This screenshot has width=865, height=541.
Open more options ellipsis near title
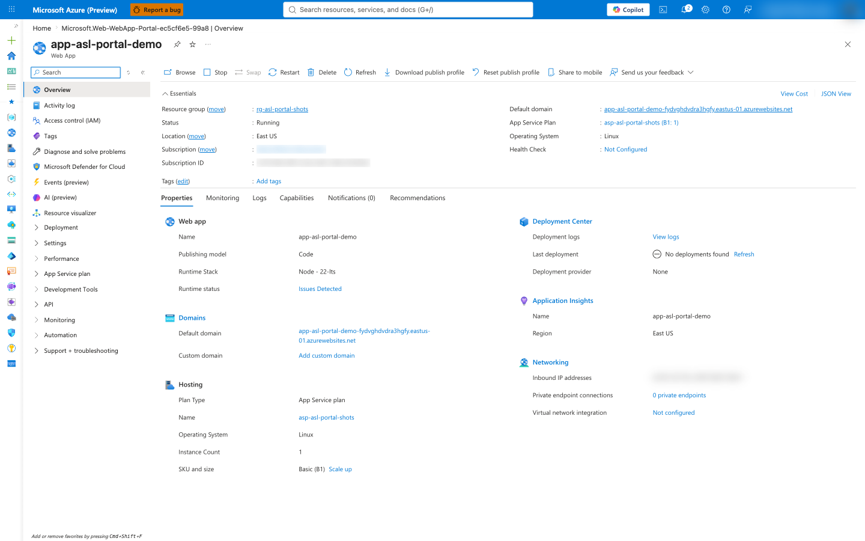pos(208,44)
